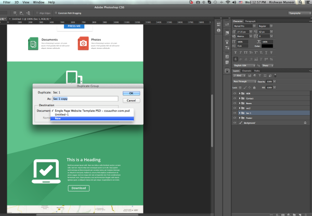Filter layers by type layers icon
The image size is (312, 216).
click(x=259, y=75)
